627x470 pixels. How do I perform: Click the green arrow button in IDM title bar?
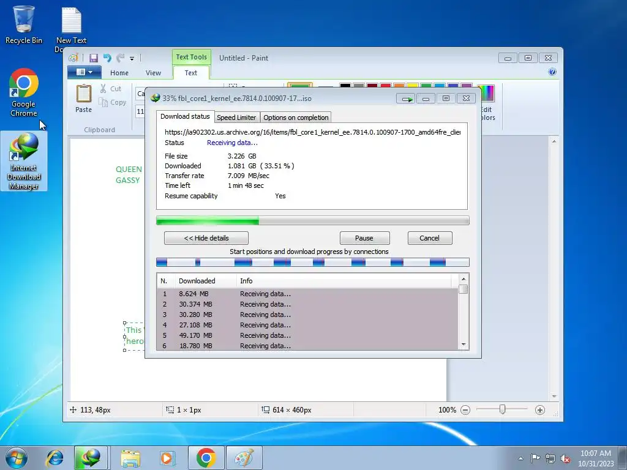407,99
